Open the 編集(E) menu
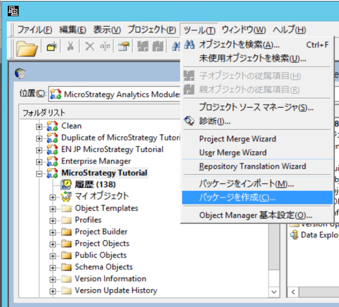Screen dimensions: 339x307 [x=73, y=29]
